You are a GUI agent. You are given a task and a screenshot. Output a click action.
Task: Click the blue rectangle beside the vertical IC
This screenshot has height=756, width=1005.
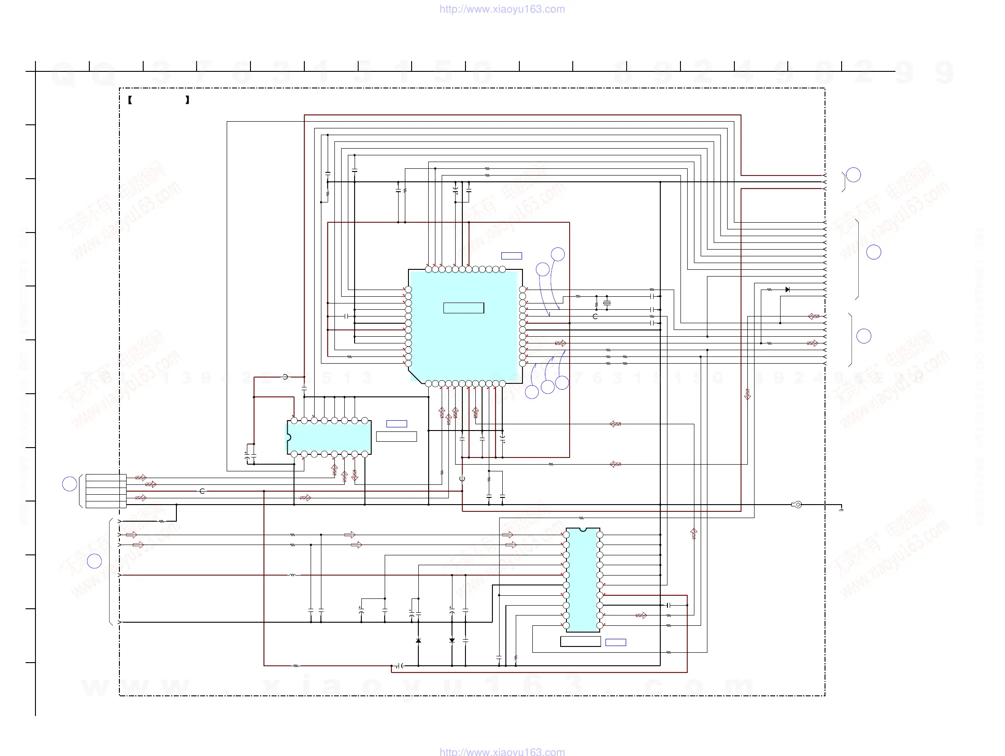(616, 642)
